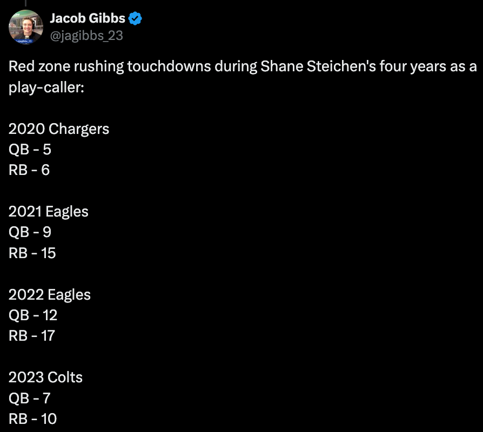This screenshot has height=432, width=483.
Task: Select the "RB - 15" stat line
Action: 32,253
